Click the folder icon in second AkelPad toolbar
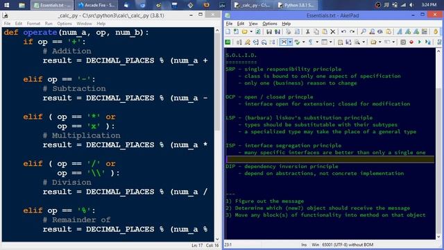444x250 pixels. tap(373, 42)
